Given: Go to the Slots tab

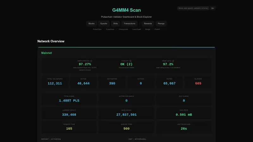Looking at the screenshot, I should (x=115, y=23).
